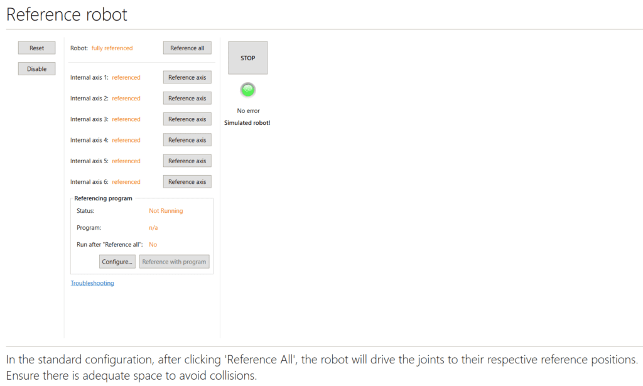Reference internal axis 4
Screen dimensions: 643x386
point(187,140)
